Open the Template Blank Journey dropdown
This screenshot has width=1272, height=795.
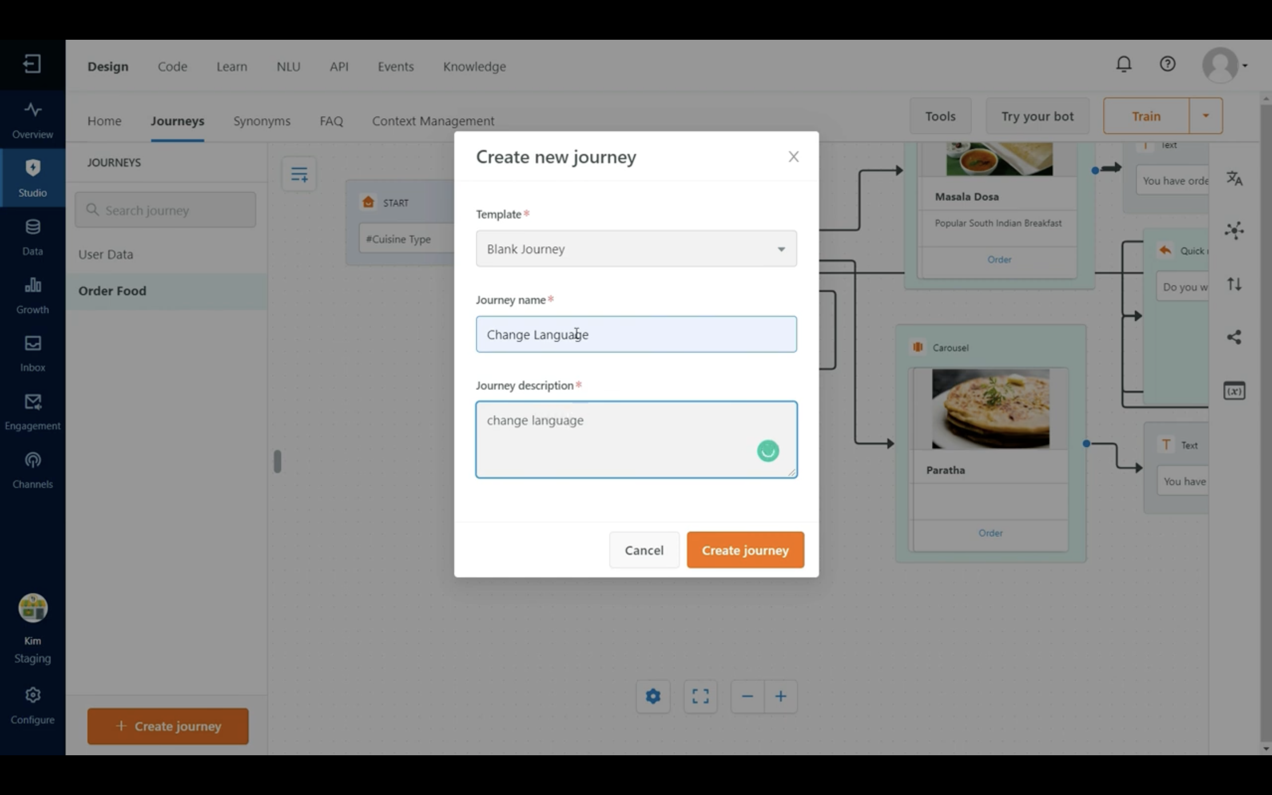636,249
